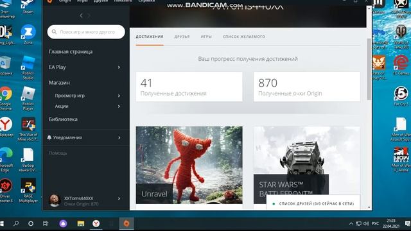This screenshot has height=231, width=411.
Task: Click the Помощь link in sidebar
Action: (x=58, y=153)
